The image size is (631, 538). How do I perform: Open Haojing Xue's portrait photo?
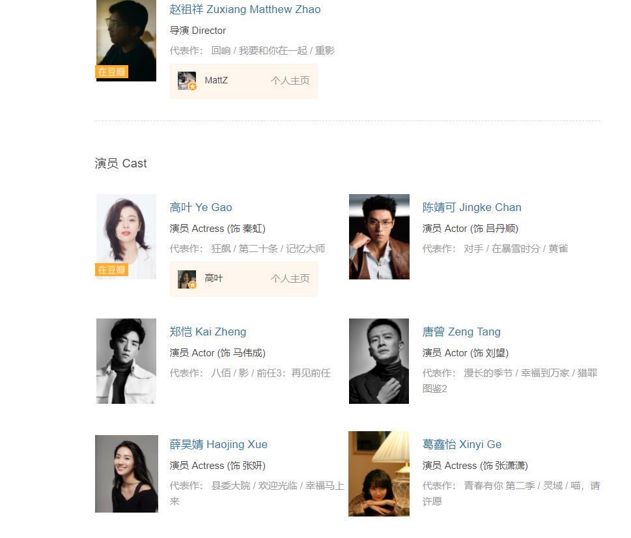click(x=126, y=474)
